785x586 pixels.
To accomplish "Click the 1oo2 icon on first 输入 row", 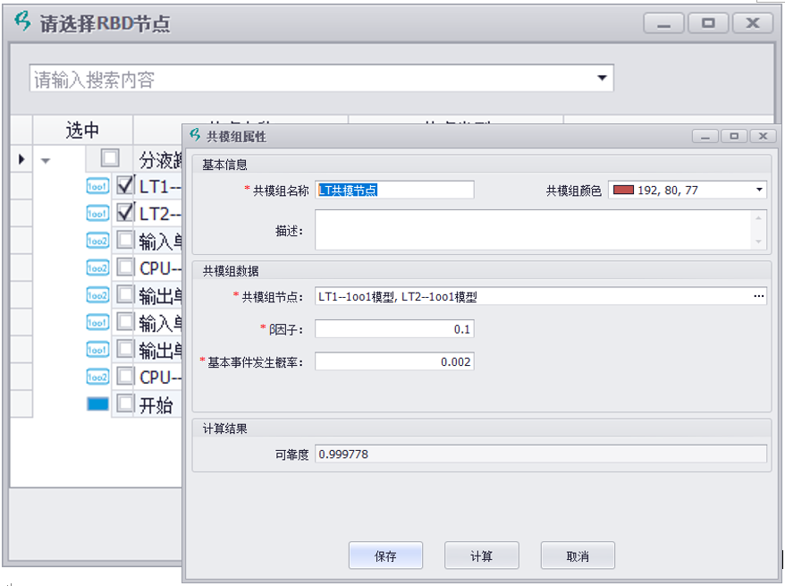I will pyautogui.click(x=97, y=241).
